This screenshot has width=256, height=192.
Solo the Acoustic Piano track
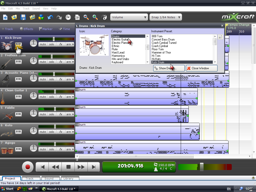pos(51,79)
